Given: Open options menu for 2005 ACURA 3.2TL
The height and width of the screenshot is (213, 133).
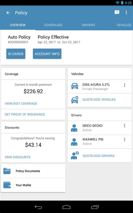Looking at the screenshot, I should [x=124, y=85].
